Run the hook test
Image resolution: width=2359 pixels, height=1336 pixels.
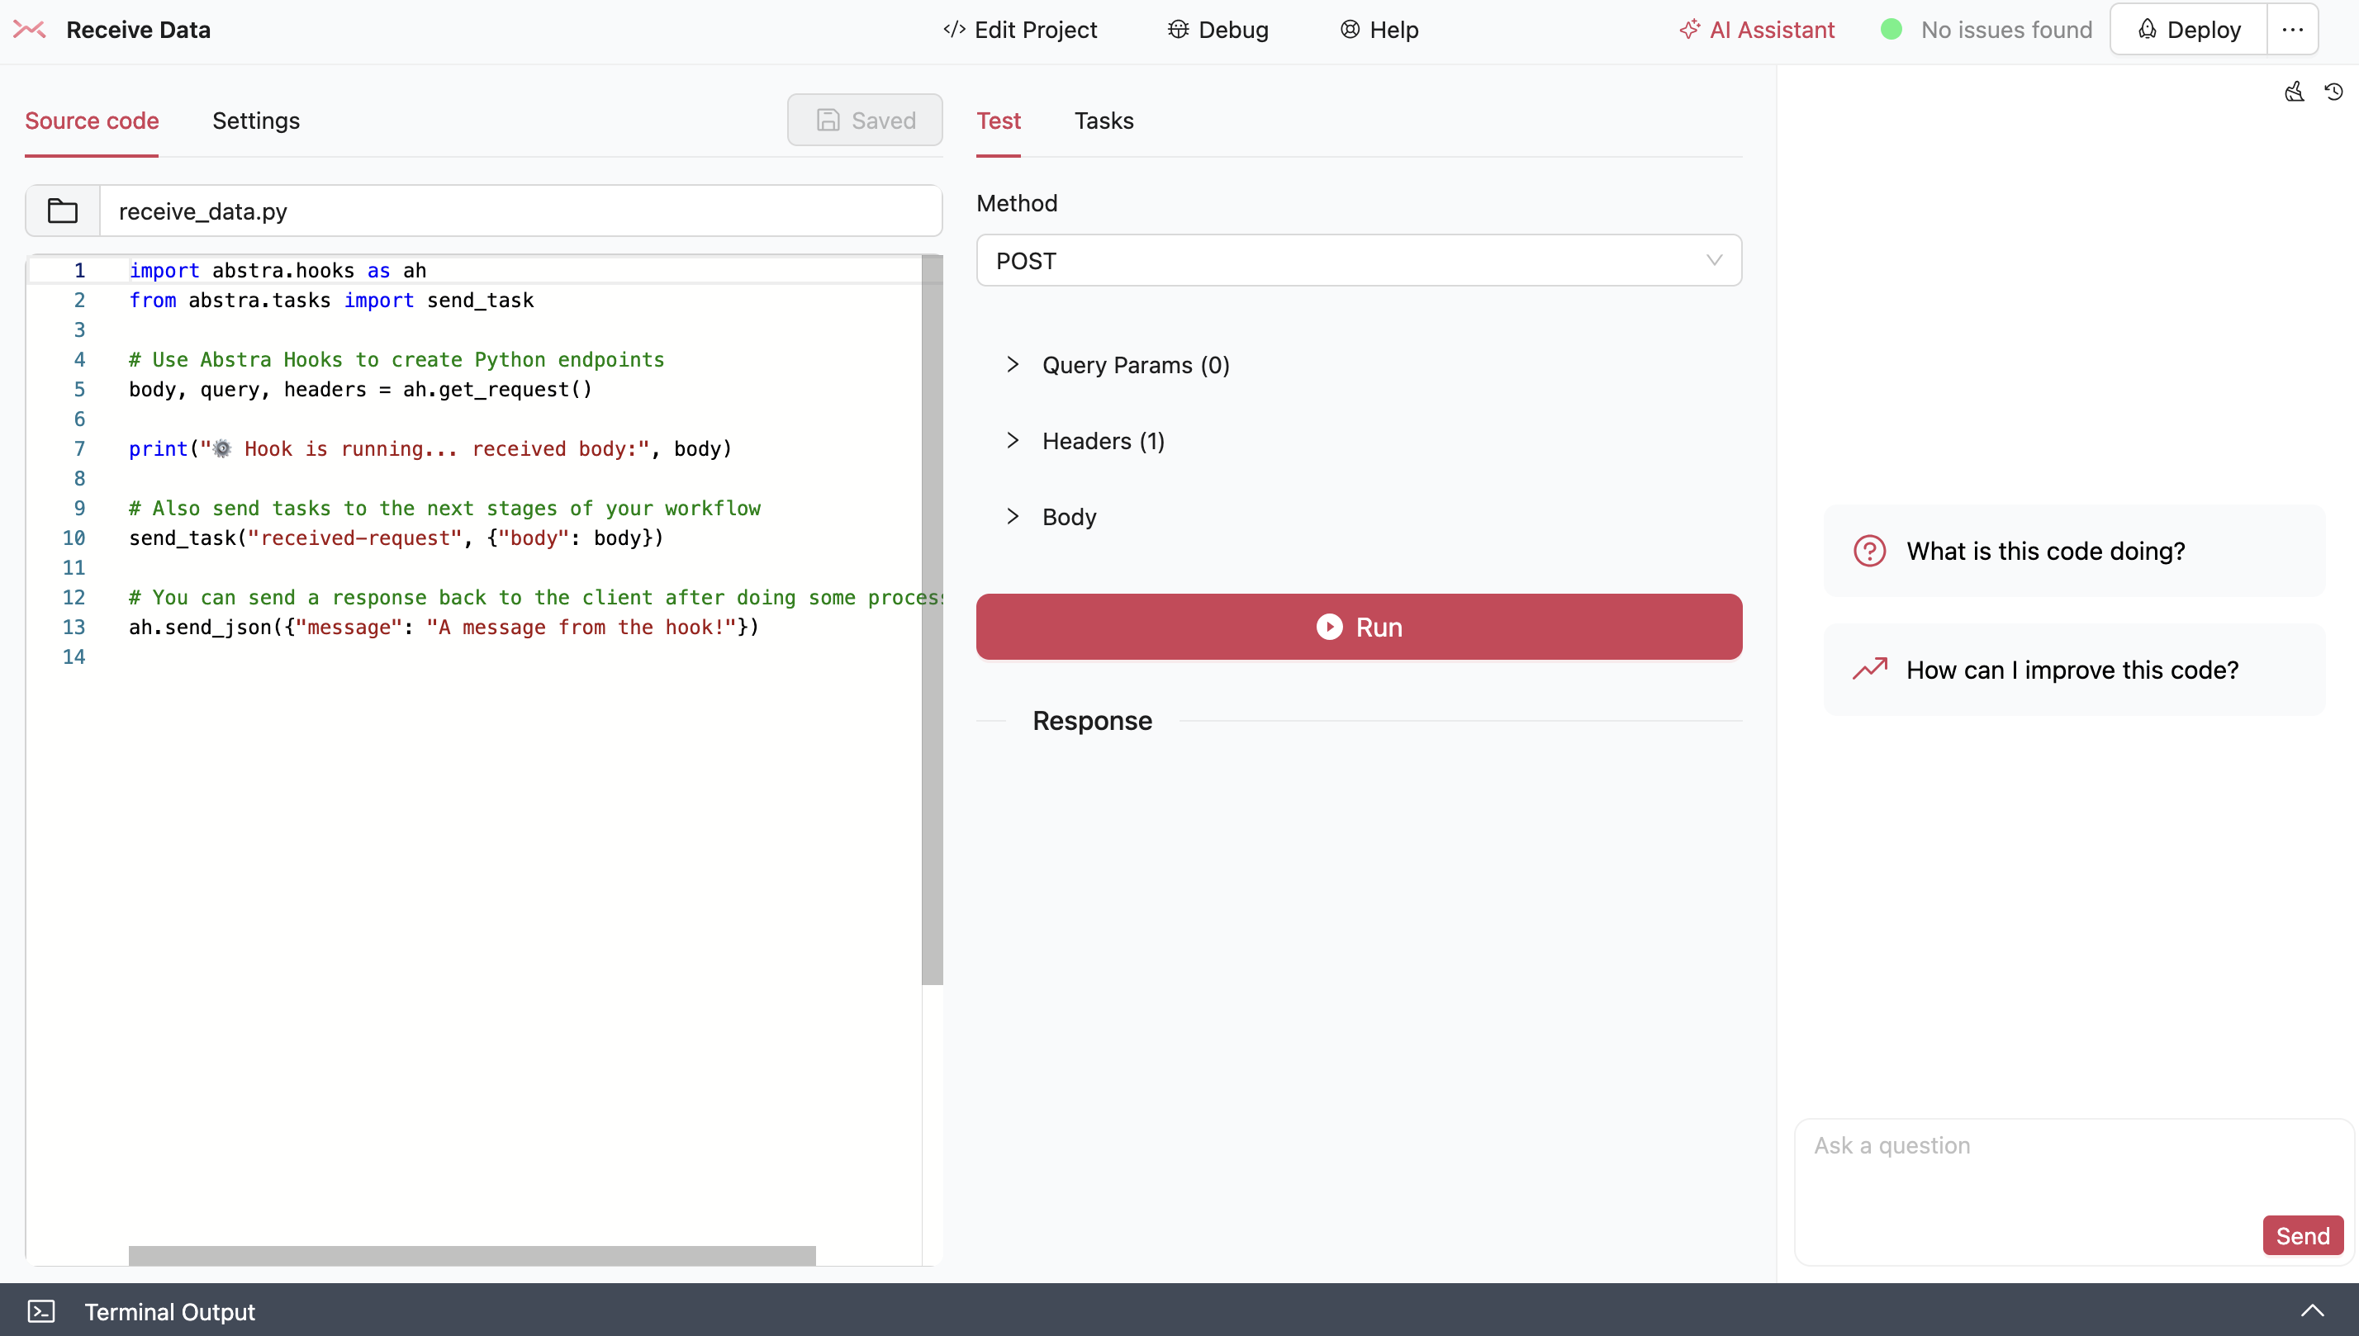1360,627
